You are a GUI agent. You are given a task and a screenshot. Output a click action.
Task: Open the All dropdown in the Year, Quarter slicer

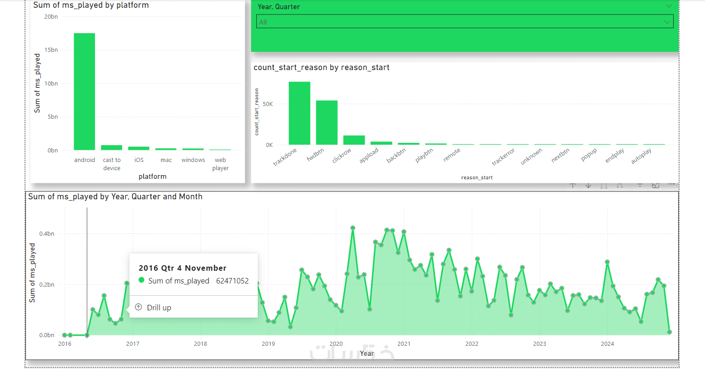click(465, 21)
